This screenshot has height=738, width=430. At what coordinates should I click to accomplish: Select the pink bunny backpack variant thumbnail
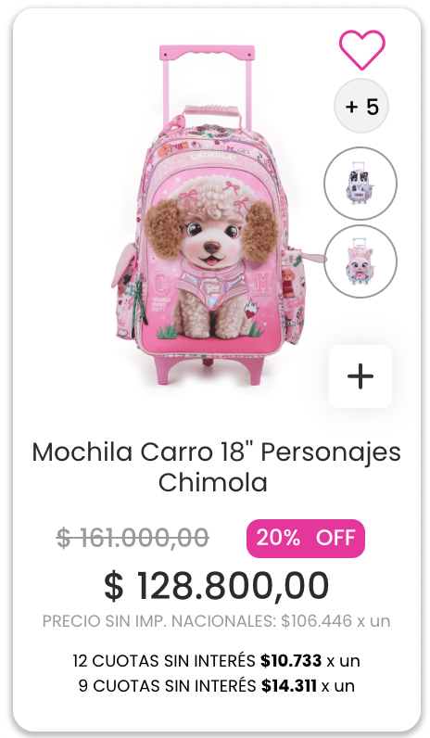[x=360, y=261]
